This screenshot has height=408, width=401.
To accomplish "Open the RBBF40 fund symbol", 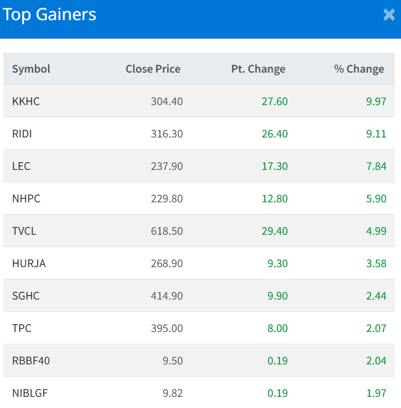I will point(31,360).
